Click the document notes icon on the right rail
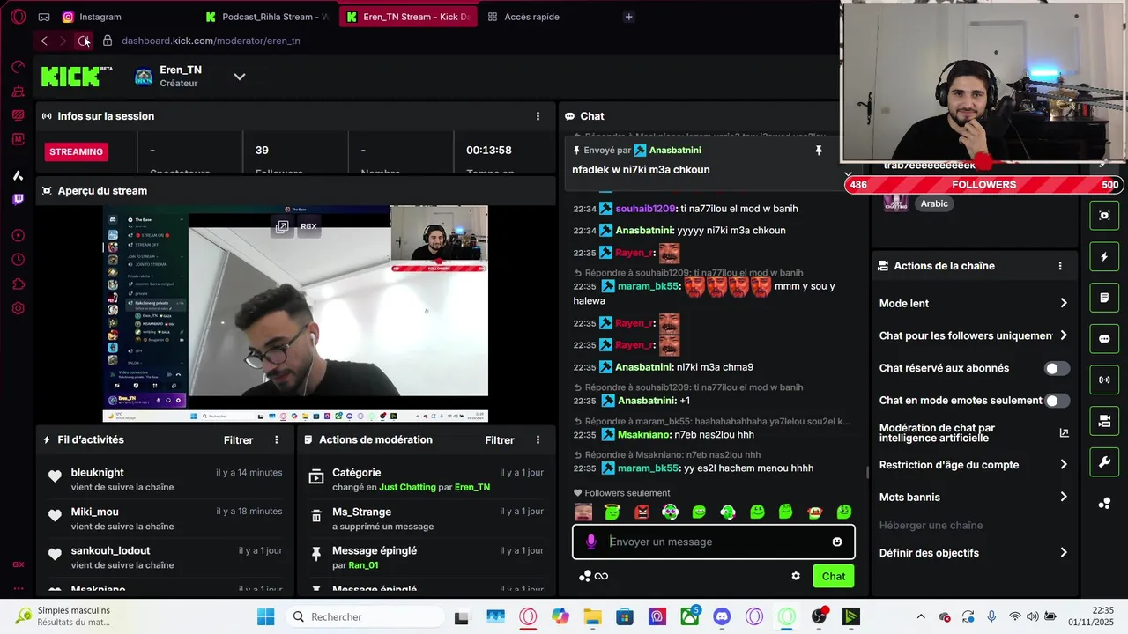Image resolution: width=1128 pixels, height=634 pixels. click(1104, 298)
